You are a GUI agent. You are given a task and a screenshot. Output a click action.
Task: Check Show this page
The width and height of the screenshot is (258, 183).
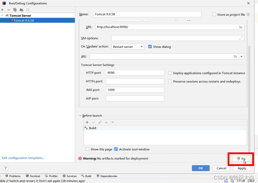(x=87, y=149)
